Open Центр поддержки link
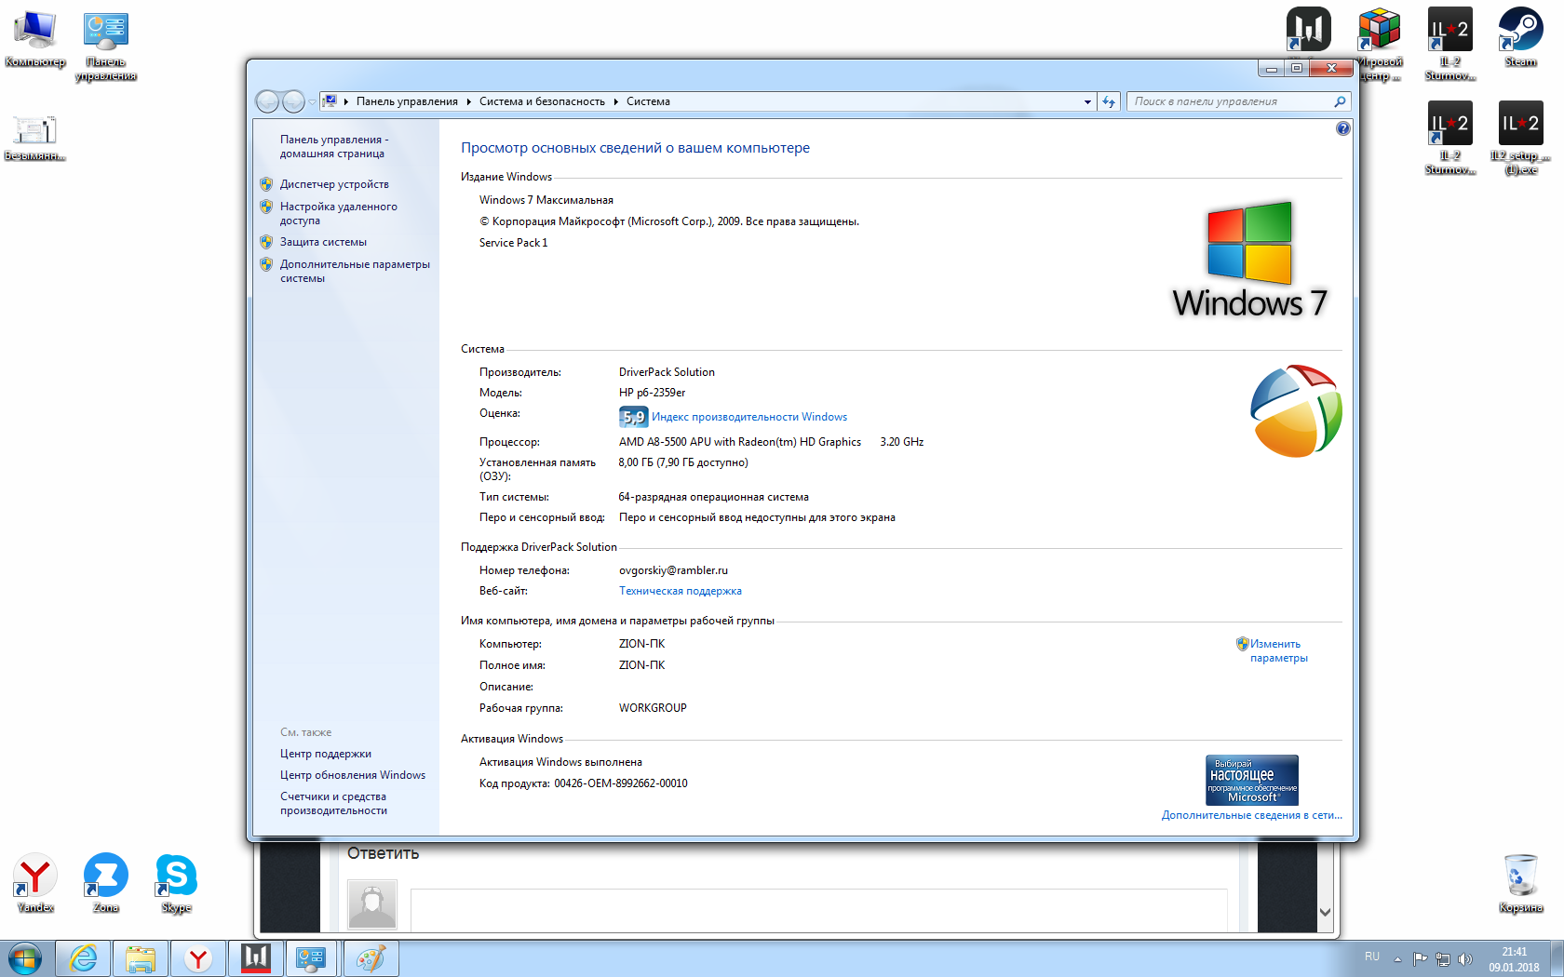This screenshot has height=977, width=1564. (x=326, y=754)
